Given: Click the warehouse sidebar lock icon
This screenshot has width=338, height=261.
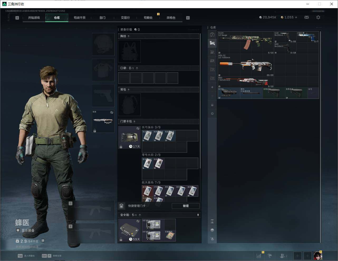Looking at the screenshot, I should (x=212, y=105).
